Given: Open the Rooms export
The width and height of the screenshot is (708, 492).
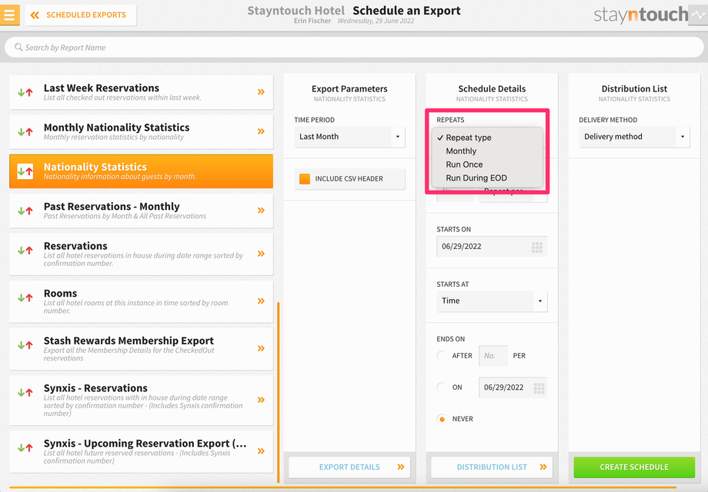Looking at the screenshot, I should 142,301.
